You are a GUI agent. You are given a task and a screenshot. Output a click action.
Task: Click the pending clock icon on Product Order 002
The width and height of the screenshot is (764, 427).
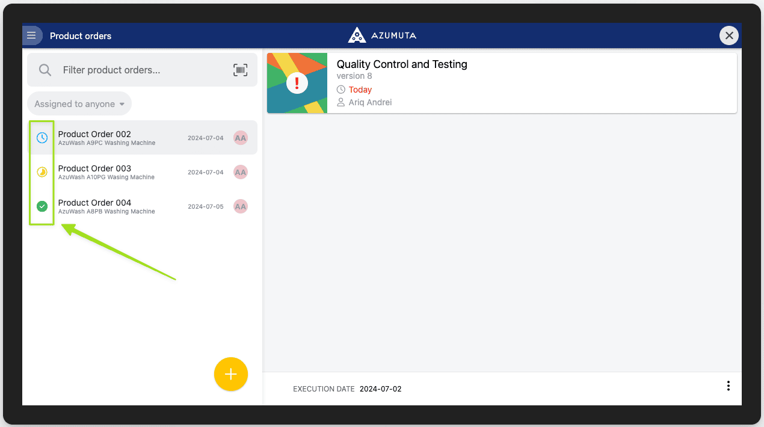click(x=42, y=138)
